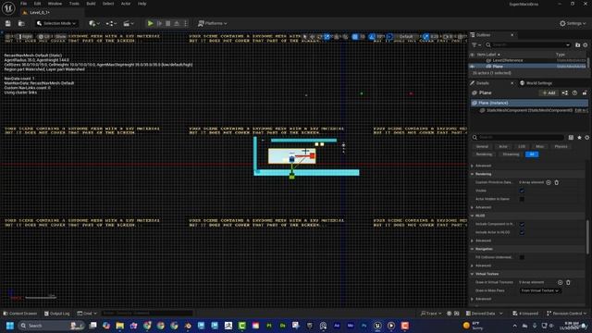Select the Plane (Instance) component row
The width and height of the screenshot is (592, 333).
[529, 103]
